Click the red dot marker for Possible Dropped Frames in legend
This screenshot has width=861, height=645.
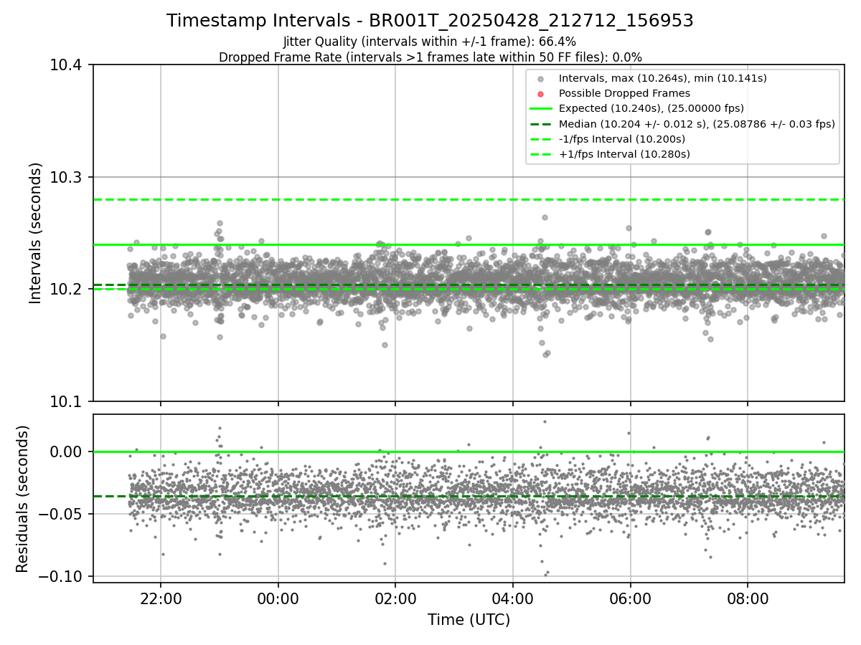541,94
